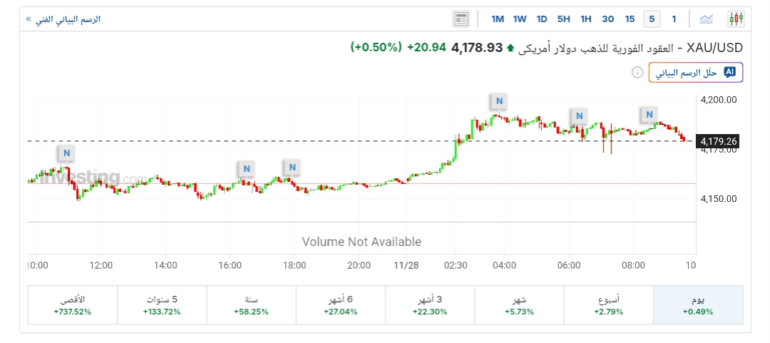Open the news marker near 08:30
The image size is (770, 343).
(649, 113)
